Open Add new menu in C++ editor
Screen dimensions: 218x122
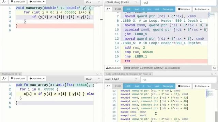coord(37,2)
